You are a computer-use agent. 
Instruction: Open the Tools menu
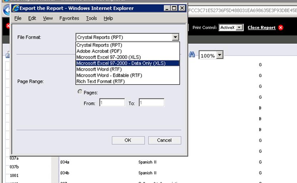point(91,18)
